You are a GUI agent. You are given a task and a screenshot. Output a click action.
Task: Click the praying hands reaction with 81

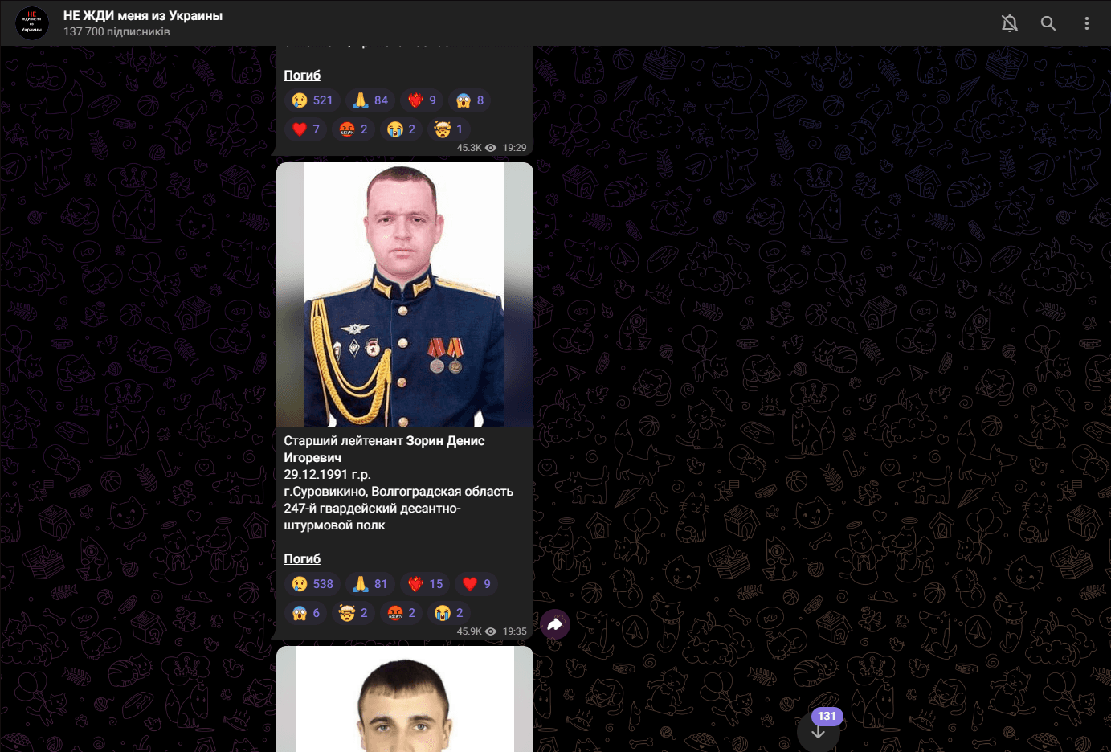coord(370,584)
